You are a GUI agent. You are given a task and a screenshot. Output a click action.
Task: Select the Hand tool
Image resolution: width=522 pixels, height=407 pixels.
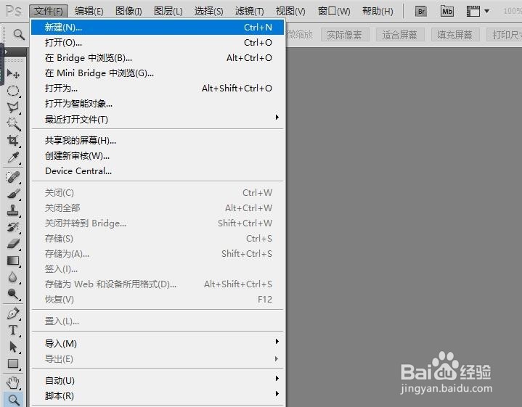coord(13,383)
